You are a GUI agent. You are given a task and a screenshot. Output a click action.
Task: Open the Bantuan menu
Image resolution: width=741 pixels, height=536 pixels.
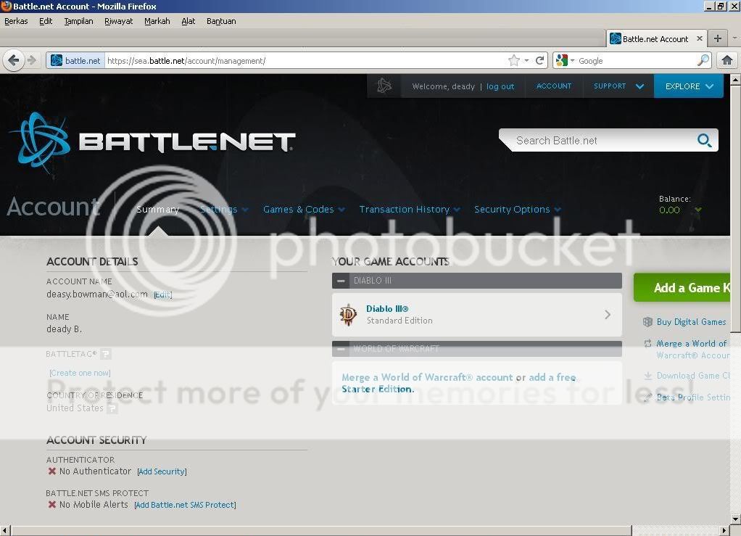221,21
